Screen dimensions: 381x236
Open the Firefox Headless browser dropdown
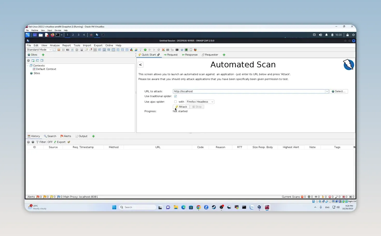(200, 102)
